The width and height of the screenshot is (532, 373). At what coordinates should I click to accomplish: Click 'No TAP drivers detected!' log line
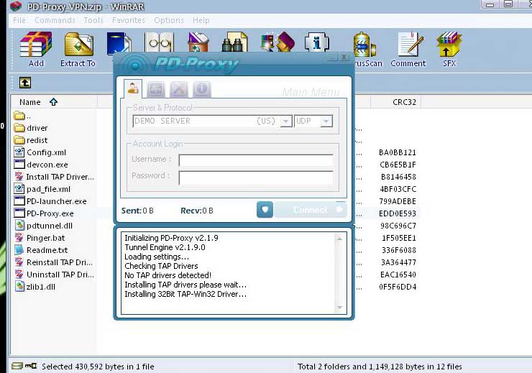pyautogui.click(x=168, y=275)
